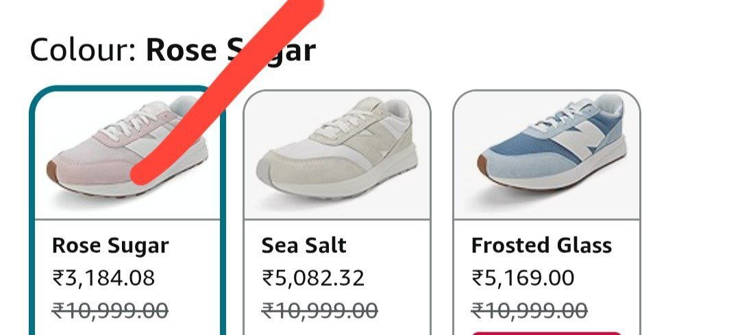Click the selected teal-bordered Rose Sugar card
This screenshot has width=740, height=335.
coord(127,211)
